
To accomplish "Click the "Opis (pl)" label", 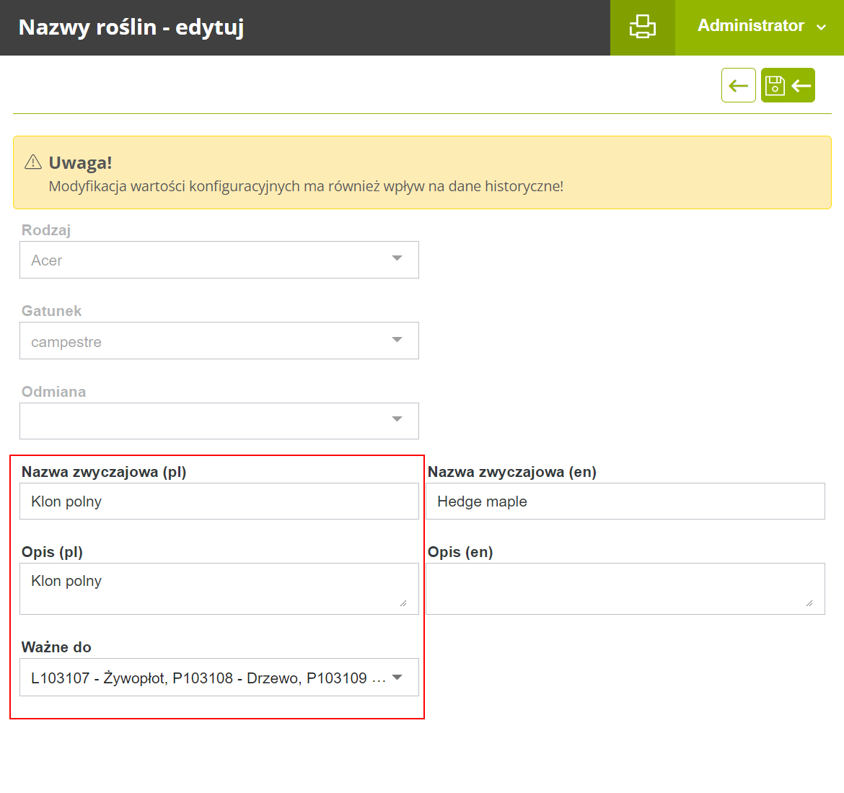I will point(52,552).
